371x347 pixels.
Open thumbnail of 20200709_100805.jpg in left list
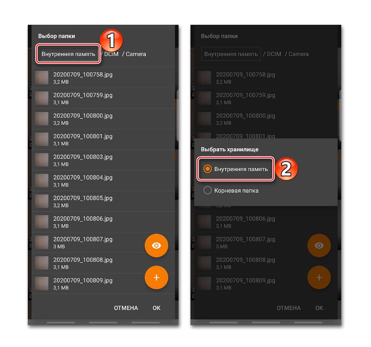tap(42, 201)
